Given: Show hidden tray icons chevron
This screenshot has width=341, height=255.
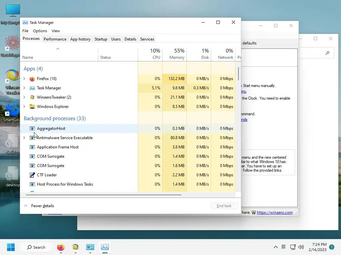Looking at the screenshot, I should 275,247.
